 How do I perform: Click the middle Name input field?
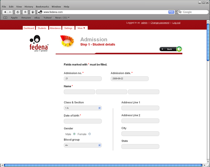pos(112,92)
